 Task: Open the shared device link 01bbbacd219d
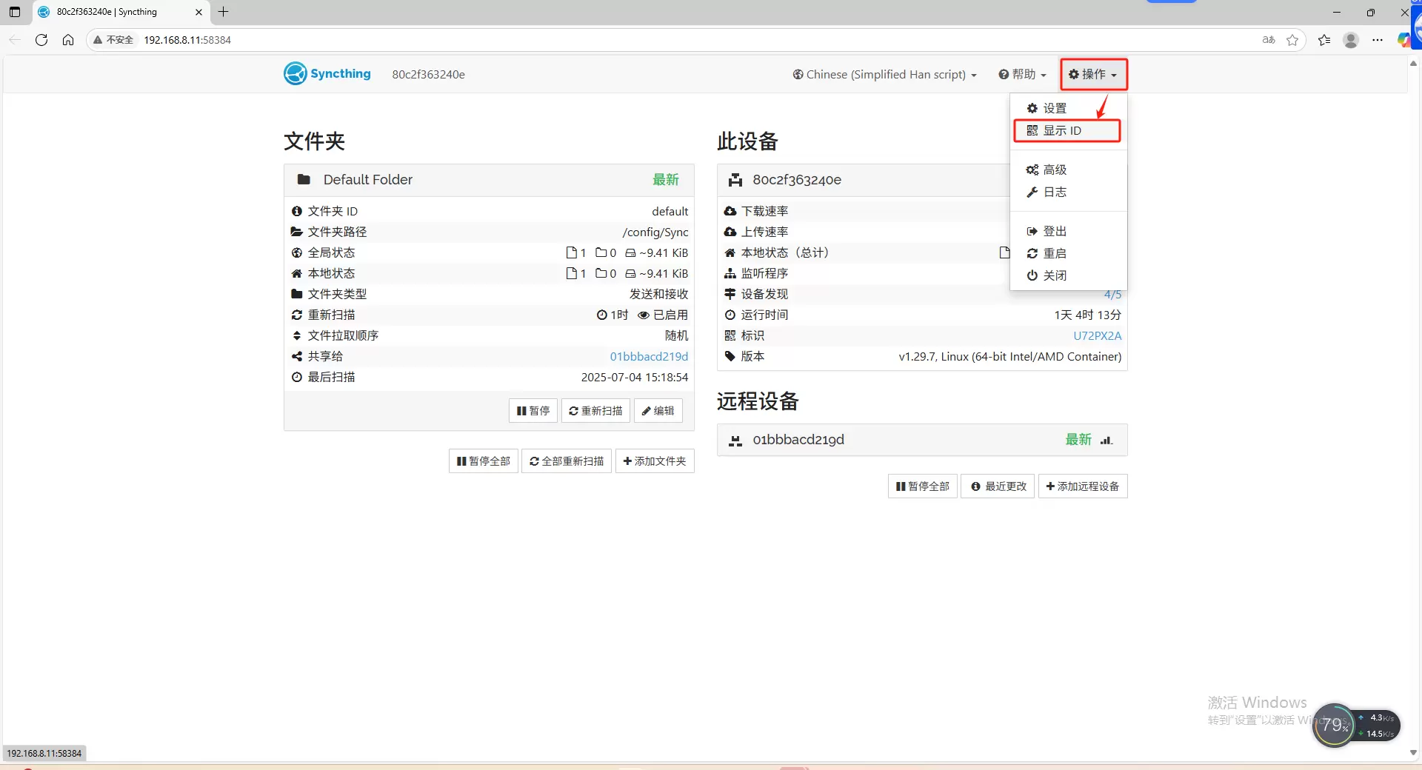click(649, 357)
